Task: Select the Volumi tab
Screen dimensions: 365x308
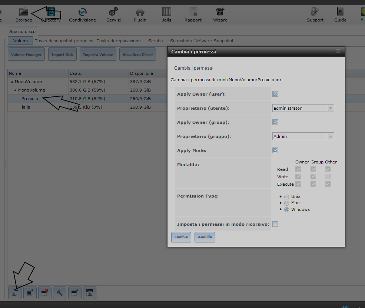Action: (20, 41)
